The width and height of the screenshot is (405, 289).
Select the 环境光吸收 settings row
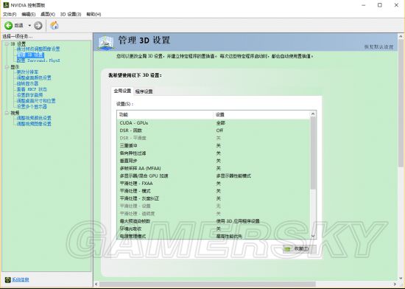pos(214,229)
